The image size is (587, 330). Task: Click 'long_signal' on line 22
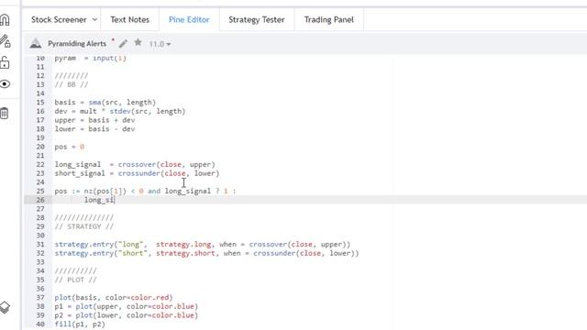(77, 165)
